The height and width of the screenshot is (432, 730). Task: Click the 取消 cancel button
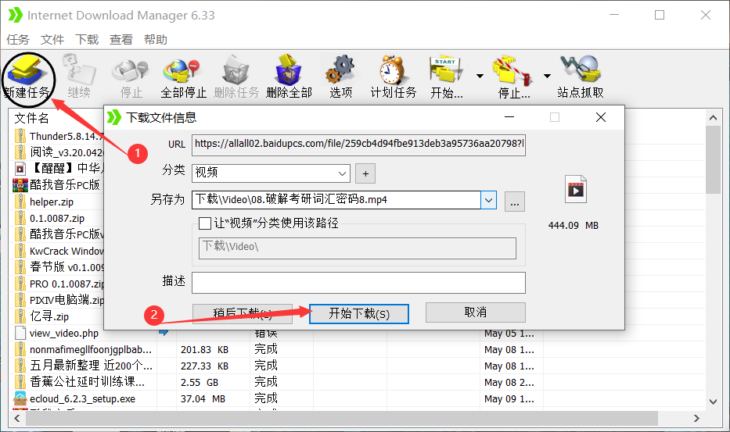[476, 312]
